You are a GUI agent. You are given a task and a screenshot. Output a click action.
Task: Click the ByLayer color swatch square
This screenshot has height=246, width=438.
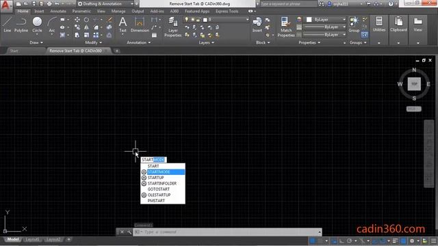pos(309,20)
